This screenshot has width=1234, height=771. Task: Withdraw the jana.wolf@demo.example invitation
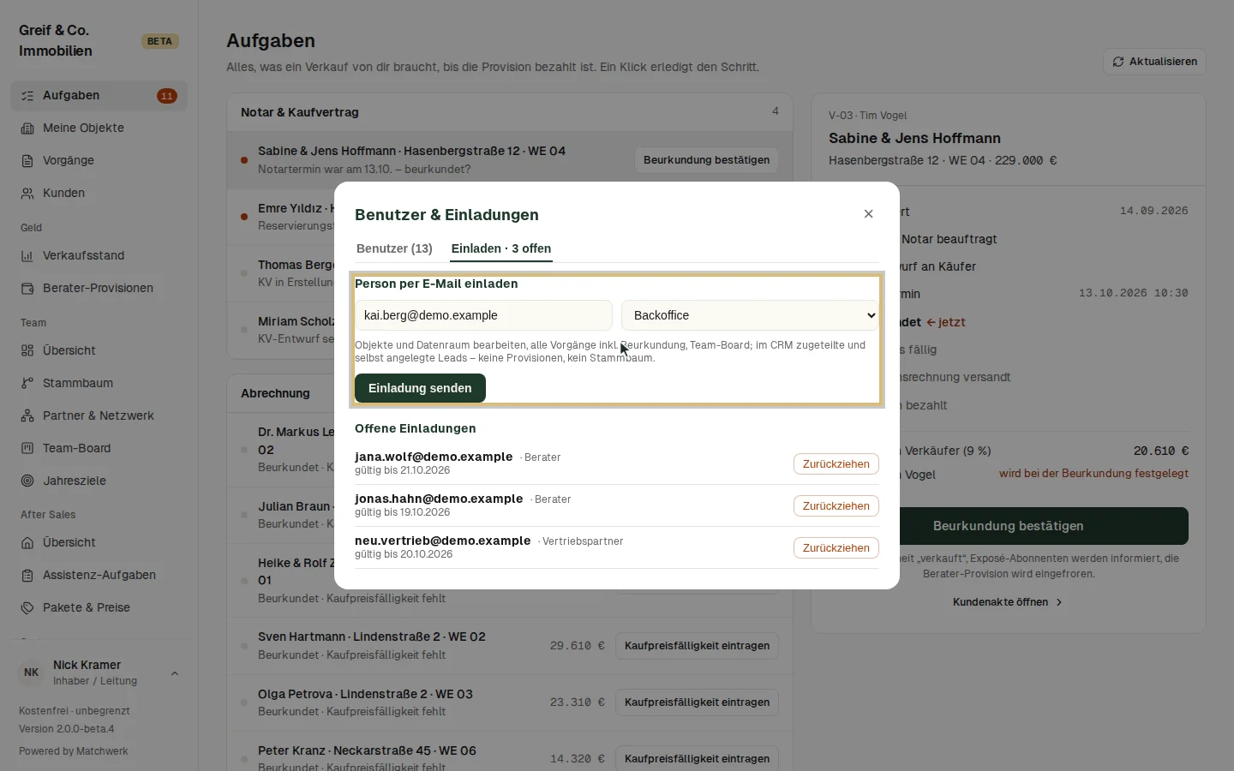[x=836, y=464]
